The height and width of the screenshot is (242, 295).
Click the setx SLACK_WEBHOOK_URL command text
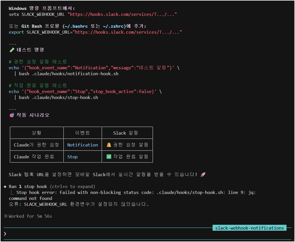(x=37, y=14)
